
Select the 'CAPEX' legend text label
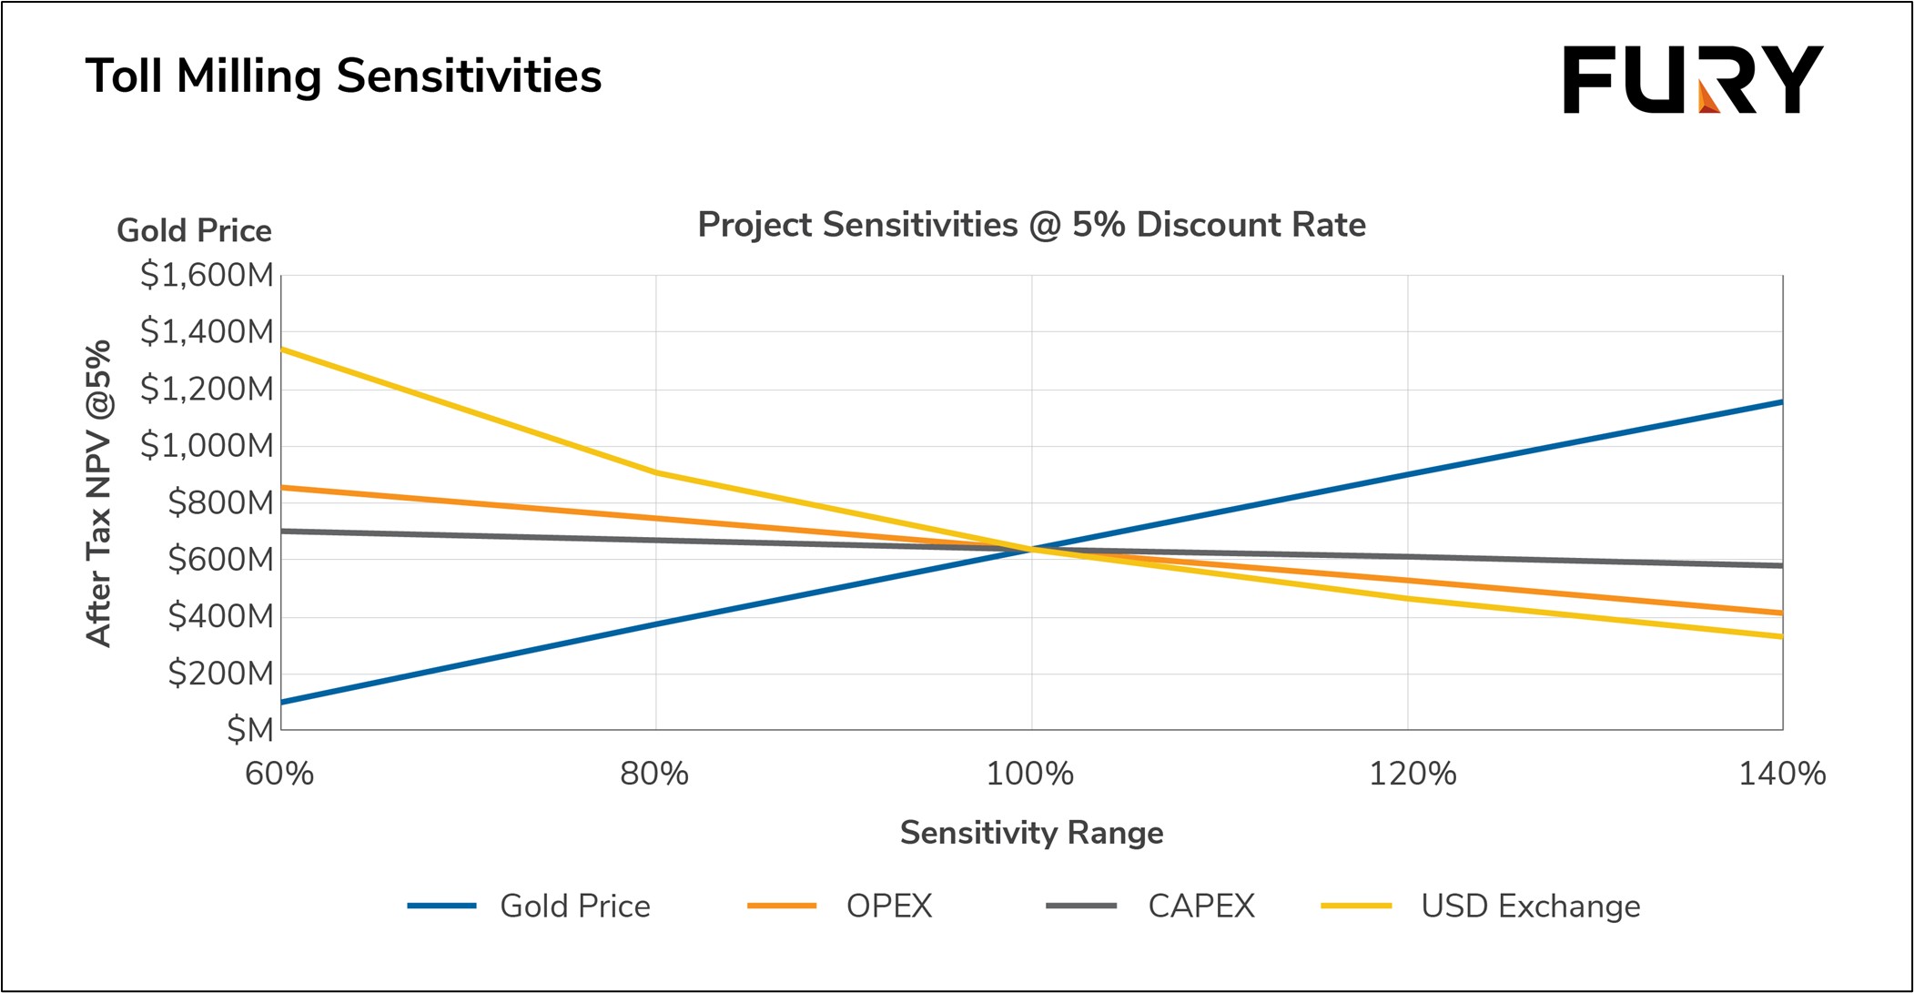(1201, 907)
